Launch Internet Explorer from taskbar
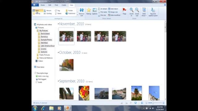This screenshot has width=198, height=111. (43, 108)
